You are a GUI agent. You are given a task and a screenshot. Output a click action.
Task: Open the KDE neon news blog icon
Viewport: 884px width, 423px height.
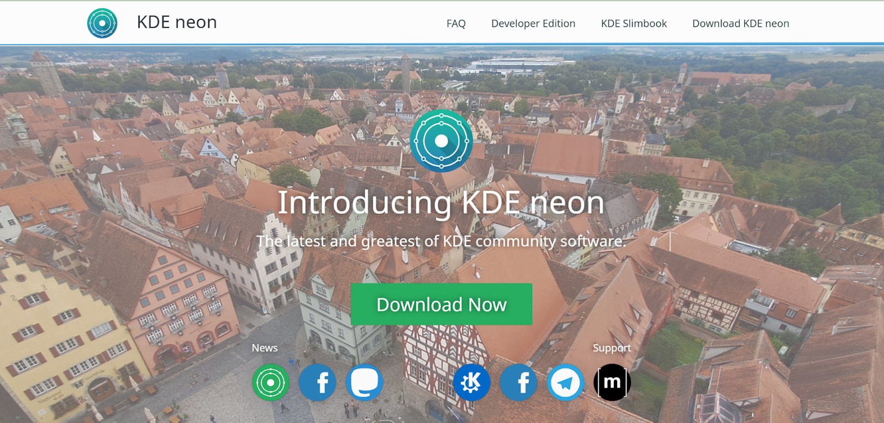[271, 382]
